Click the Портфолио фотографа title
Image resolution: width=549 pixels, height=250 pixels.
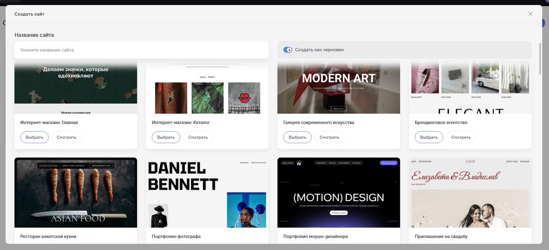coord(176,236)
